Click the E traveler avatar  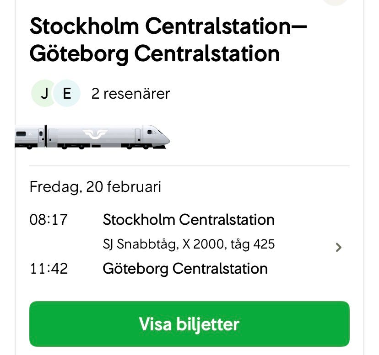(x=67, y=94)
